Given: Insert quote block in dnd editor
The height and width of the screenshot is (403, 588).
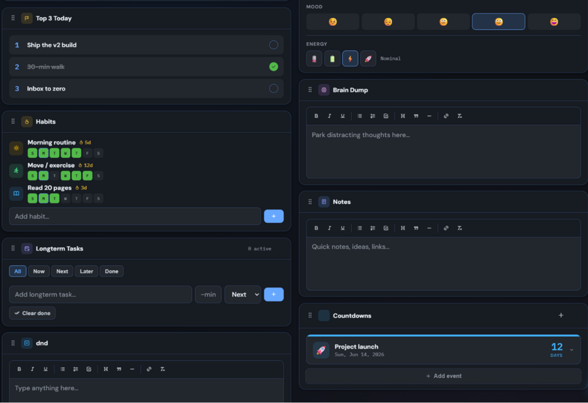Looking at the screenshot, I should point(119,369).
